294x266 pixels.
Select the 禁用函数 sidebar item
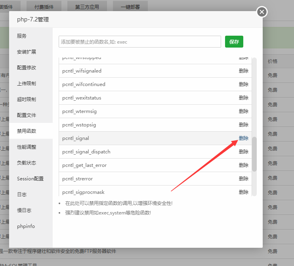pos(27,131)
